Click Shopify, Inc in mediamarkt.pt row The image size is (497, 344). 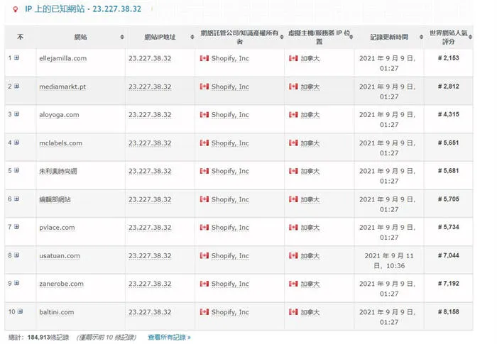tap(230, 87)
